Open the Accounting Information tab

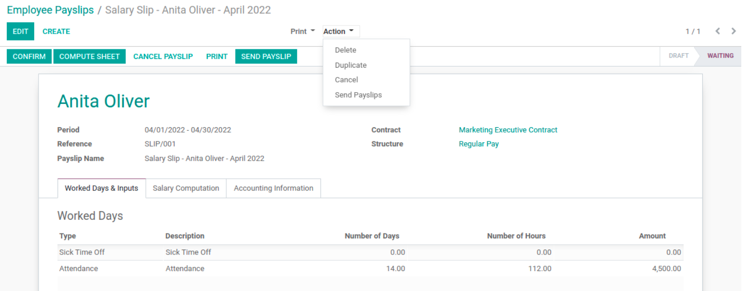[x=273, y=188]
